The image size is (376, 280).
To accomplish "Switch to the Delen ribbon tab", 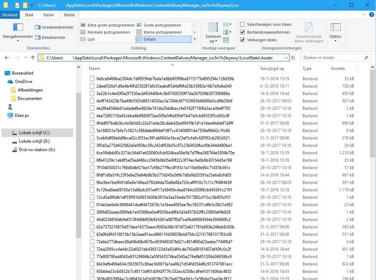I will point(49,15).
